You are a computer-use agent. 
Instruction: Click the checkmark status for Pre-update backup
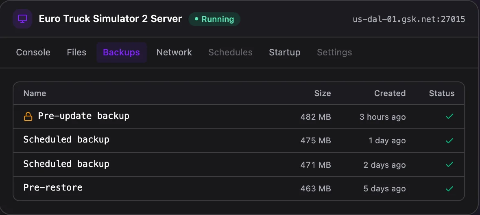point(449,116)
